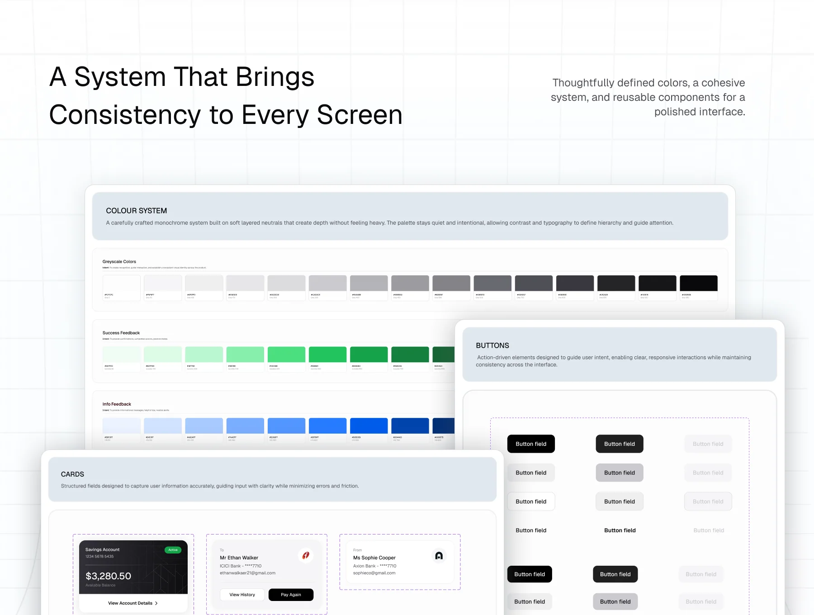This screenshot has width=814, height=615.
Task: Click the CARDS section heading
Action: 72,474
